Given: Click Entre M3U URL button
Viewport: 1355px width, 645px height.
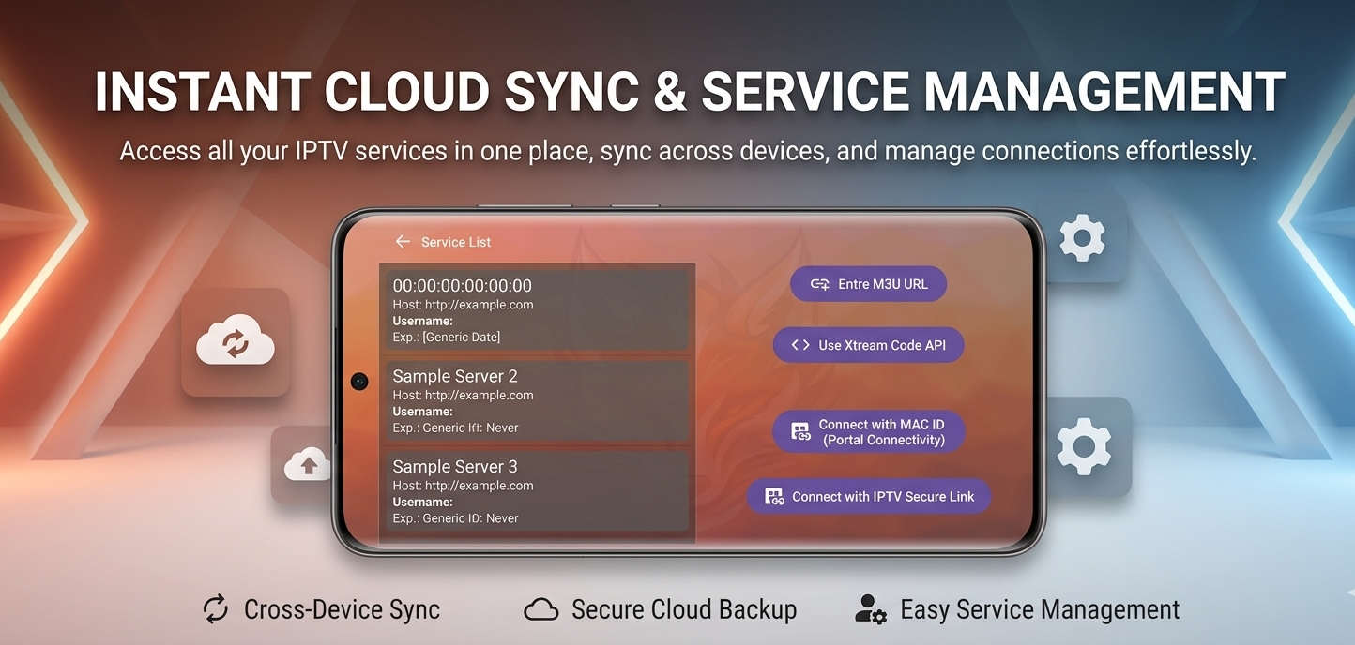Looking at the screenshot, I should tap(868, 284).
